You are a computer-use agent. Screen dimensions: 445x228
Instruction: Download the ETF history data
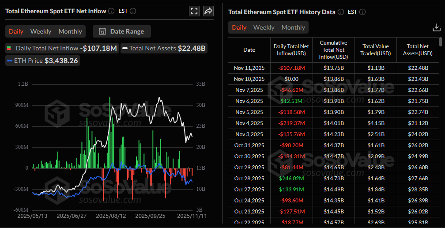[x=436, y=27]
